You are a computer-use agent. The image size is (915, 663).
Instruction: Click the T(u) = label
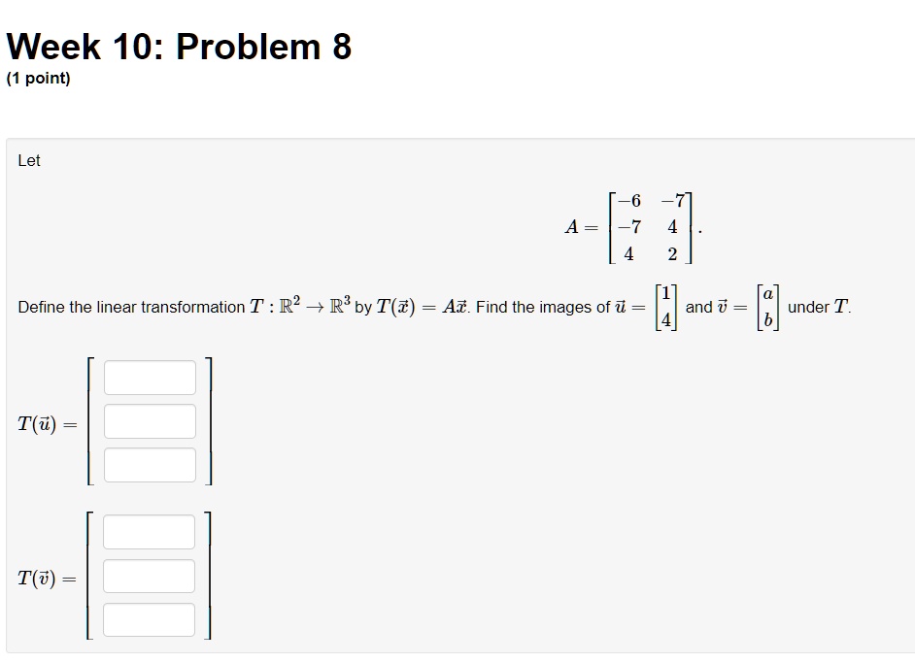[x=47, y=424]
